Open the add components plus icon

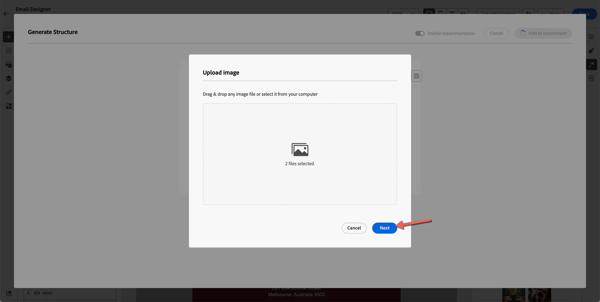click(x=9, y=37)
